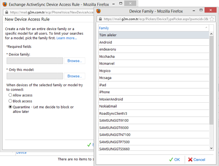The height and width of the screenshot is (166, 219).
Task: Select NokiaEmail family row
Action: pos(154,106)
